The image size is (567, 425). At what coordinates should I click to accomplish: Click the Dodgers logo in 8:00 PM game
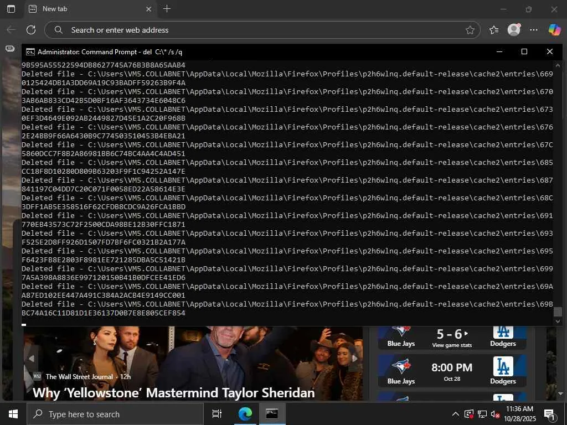coord(503,366)
